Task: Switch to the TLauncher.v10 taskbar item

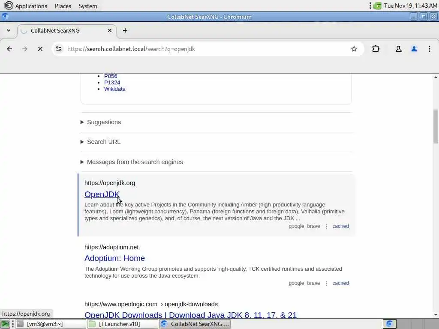Action: (123, 324)
